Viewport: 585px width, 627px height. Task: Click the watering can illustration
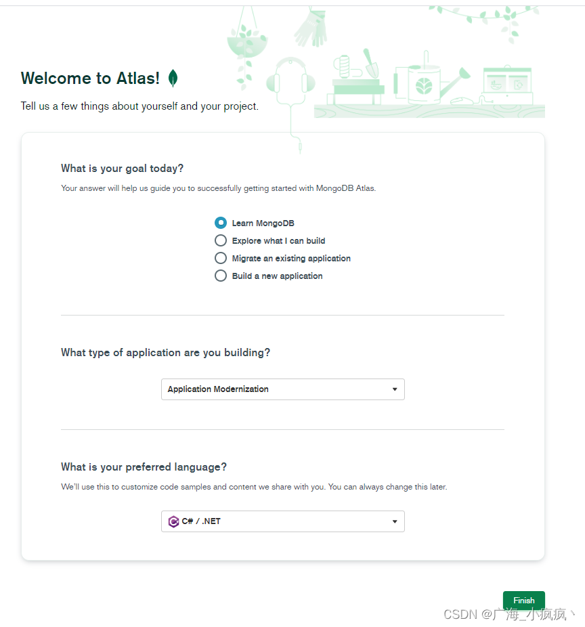[425, 83]
